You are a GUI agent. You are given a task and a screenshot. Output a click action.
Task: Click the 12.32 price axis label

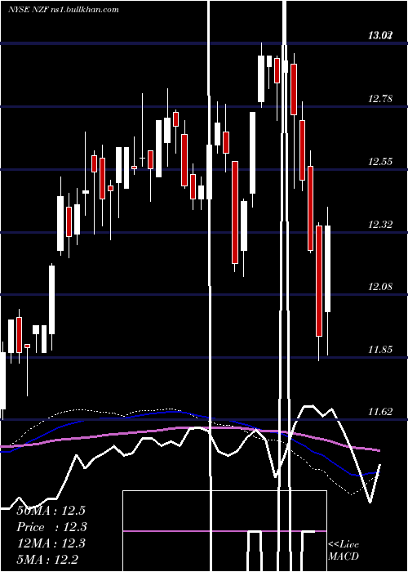click(x=380, y=225)
